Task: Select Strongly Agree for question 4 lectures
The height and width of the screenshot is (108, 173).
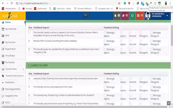Action: [x=105, y=79]
